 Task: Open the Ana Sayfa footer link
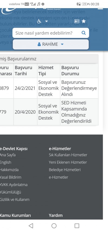coord(8,155)
